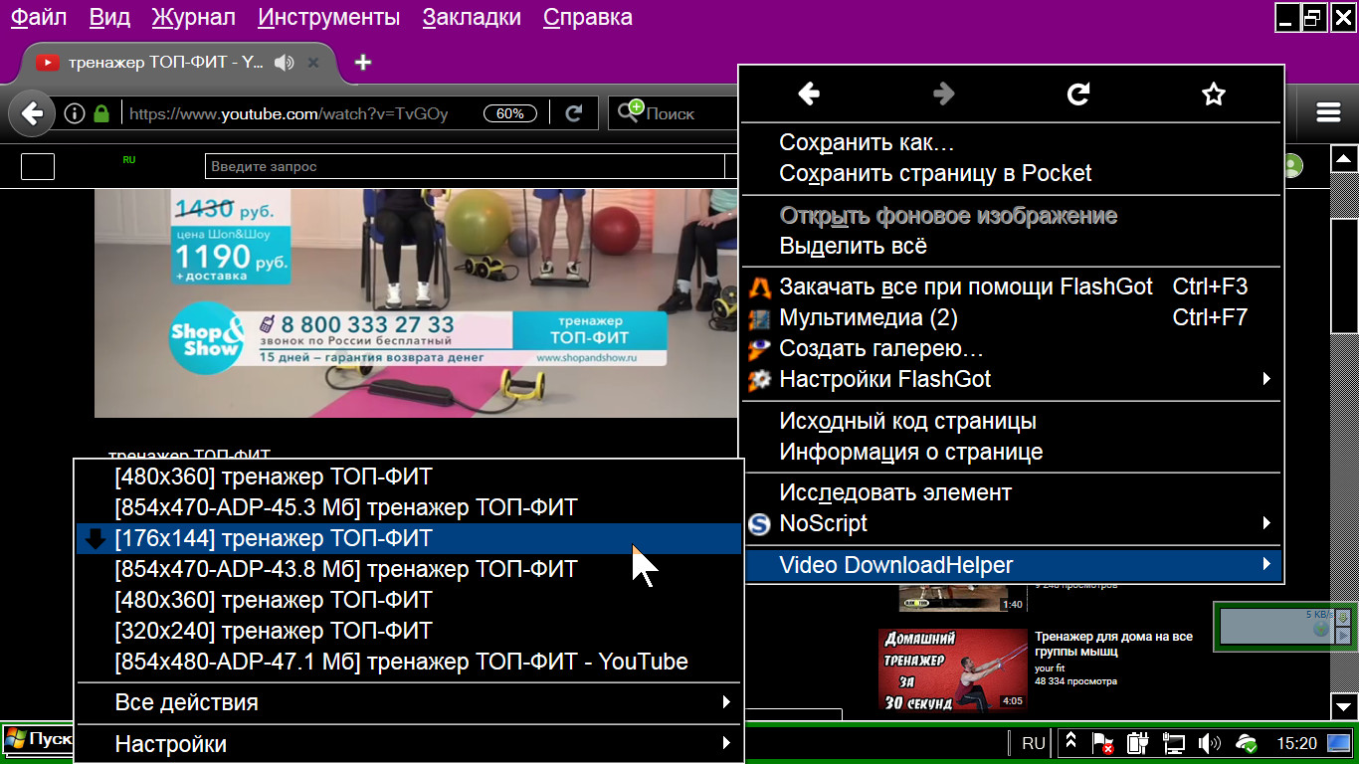Expand the NoScript submenu
This screenshot has height=764, width=1359.
pyautogui.click(x=1266, y=523)
